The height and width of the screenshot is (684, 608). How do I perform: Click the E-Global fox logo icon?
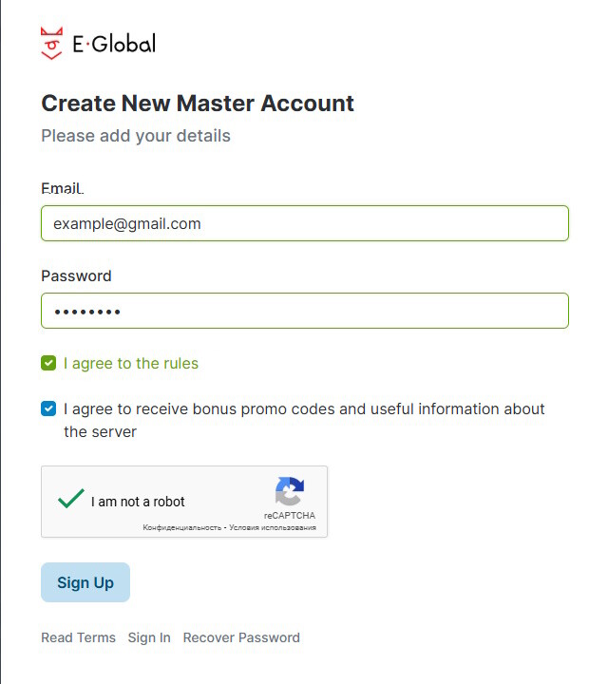coord(51,44)
